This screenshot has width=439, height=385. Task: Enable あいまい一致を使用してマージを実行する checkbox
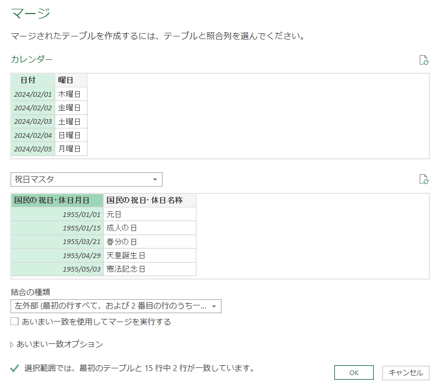tap(15, 322)
